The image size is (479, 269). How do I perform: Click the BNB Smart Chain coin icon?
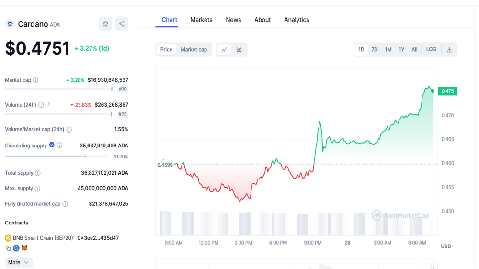8,238
